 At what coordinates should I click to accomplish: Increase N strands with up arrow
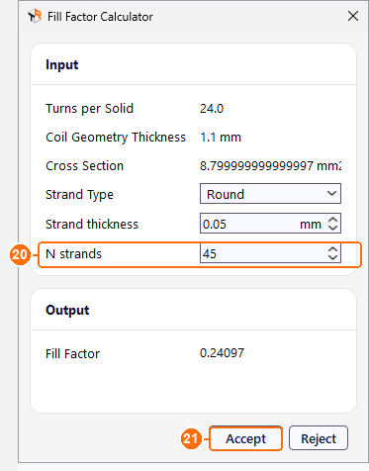click(x=333, y=249)
